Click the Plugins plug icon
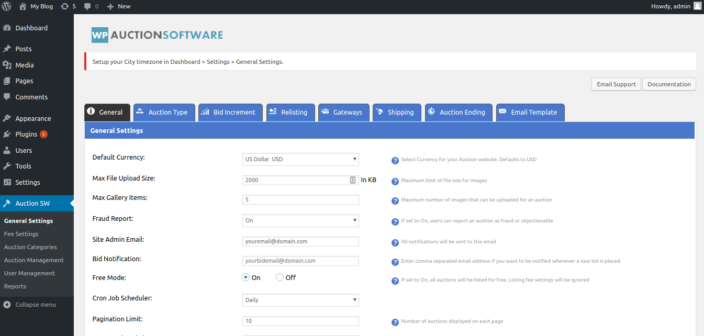 pyautogui.click(x=7, y=134)
